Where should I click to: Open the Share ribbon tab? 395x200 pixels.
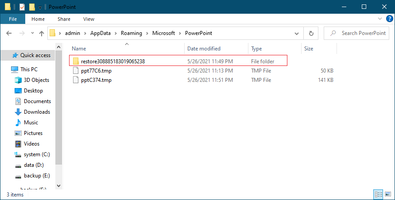(64, 19)
